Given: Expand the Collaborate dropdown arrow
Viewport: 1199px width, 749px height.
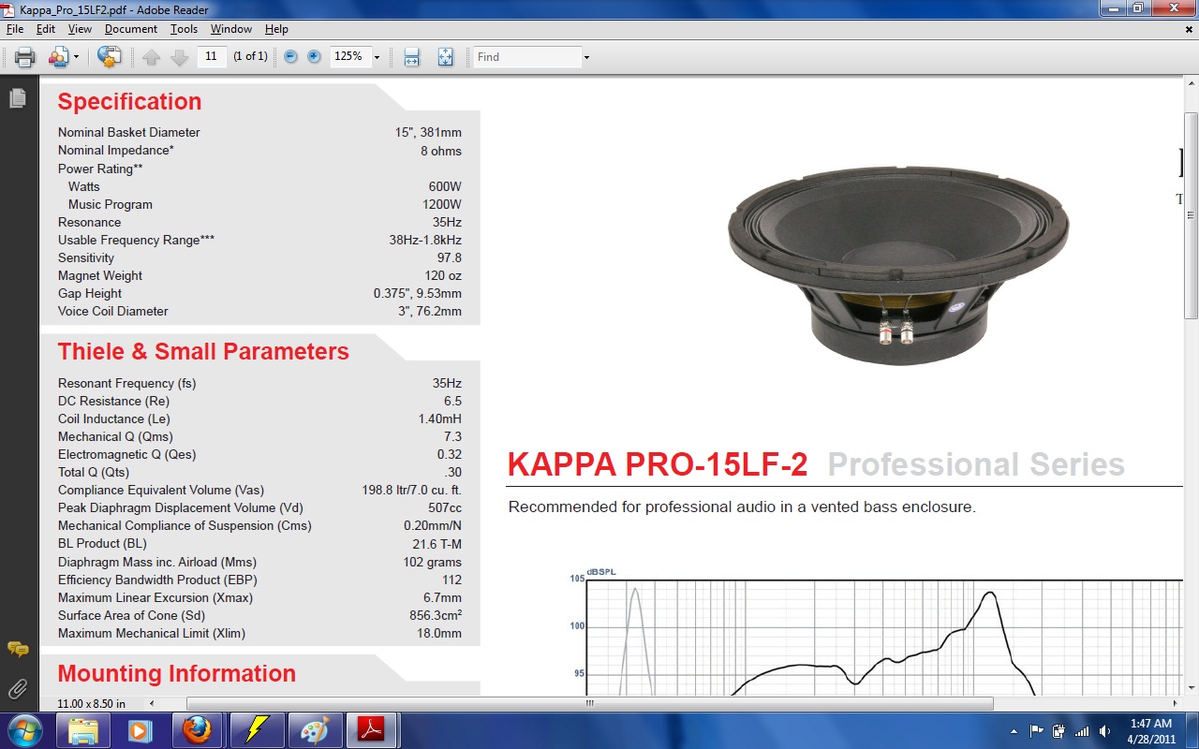Looking at the screenshot, I should pos(76,57).
